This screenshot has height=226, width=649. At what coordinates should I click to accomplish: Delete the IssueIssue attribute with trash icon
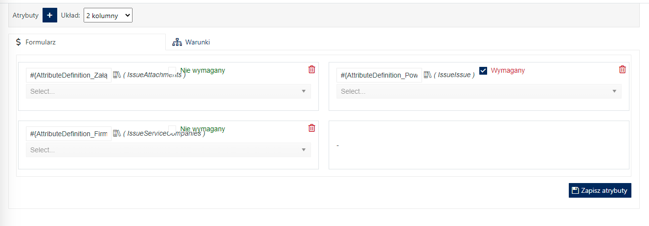pos(622,69)
